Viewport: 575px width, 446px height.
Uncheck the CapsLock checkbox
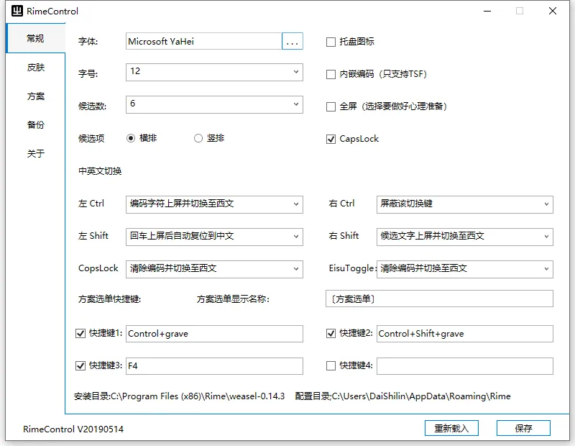point(331,139)
